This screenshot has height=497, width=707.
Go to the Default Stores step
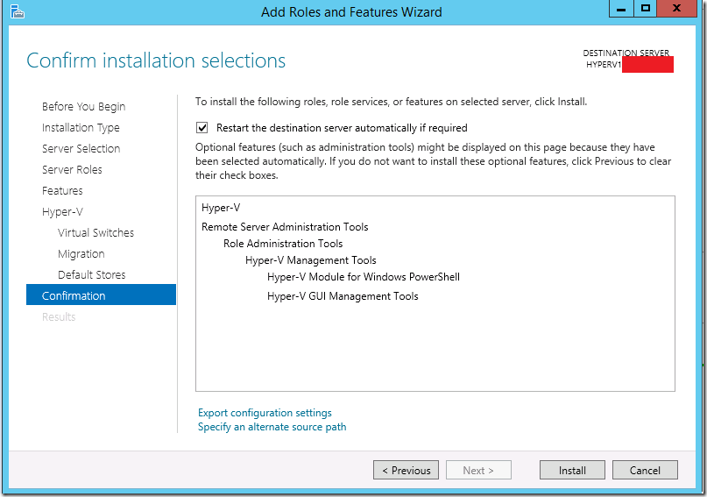(x=91, y=274)
